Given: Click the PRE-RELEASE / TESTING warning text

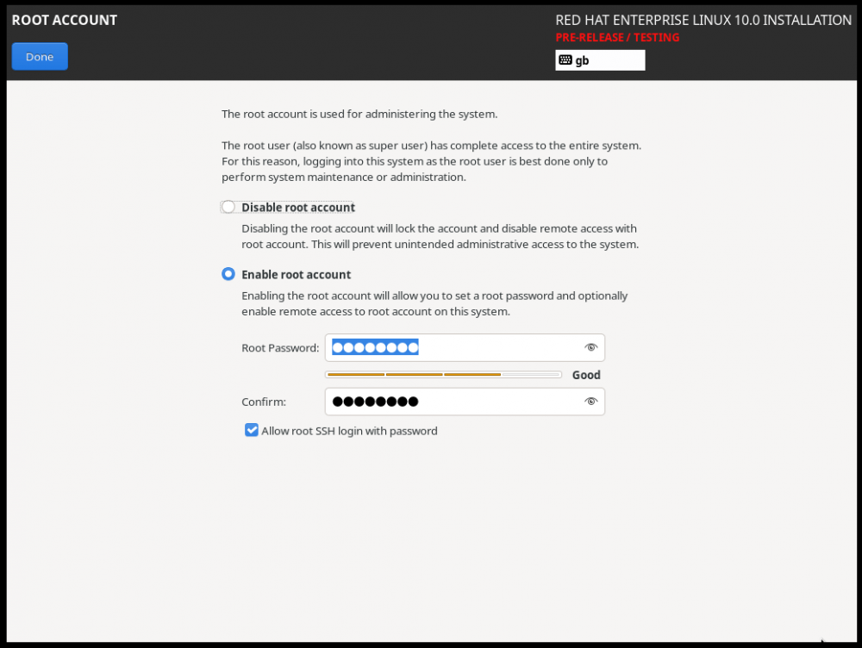Looking at the screenshot, I should click(617, 37).
